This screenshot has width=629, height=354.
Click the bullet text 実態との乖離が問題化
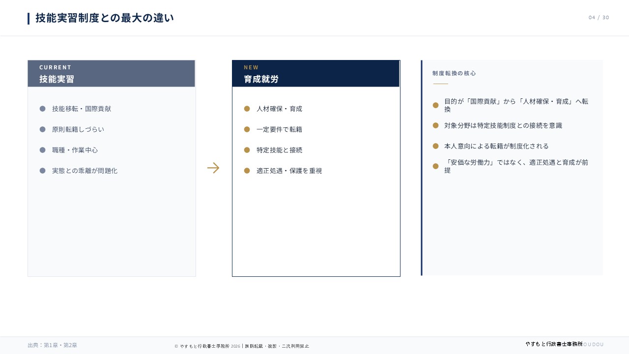coord(85,171)
